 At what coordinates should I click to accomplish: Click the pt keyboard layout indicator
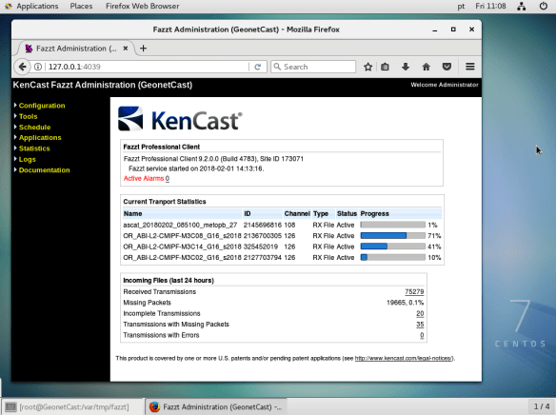coord(461,7)
